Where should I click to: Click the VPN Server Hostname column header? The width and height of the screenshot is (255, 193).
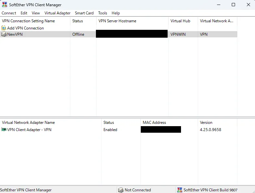click(x=132, y=21)
